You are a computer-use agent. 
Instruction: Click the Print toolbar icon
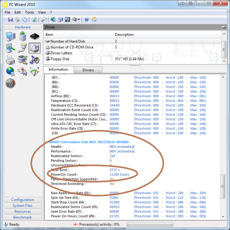click(x=18, y=19)
